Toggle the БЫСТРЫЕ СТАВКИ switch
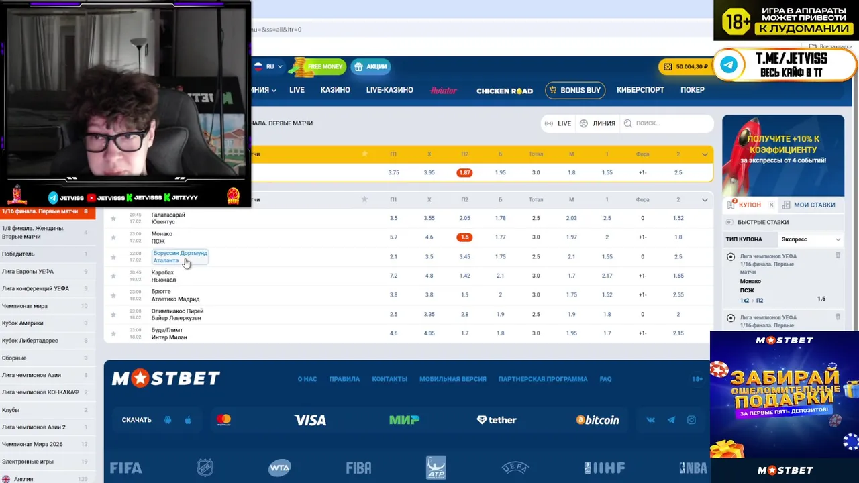This screenshot has width=859, height=483. [730, 222]
